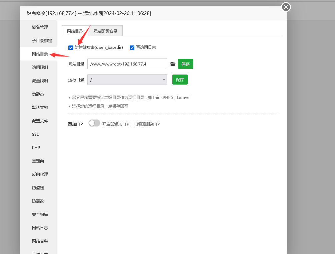Enable the 添加FTP switch

tap(94, 123)
